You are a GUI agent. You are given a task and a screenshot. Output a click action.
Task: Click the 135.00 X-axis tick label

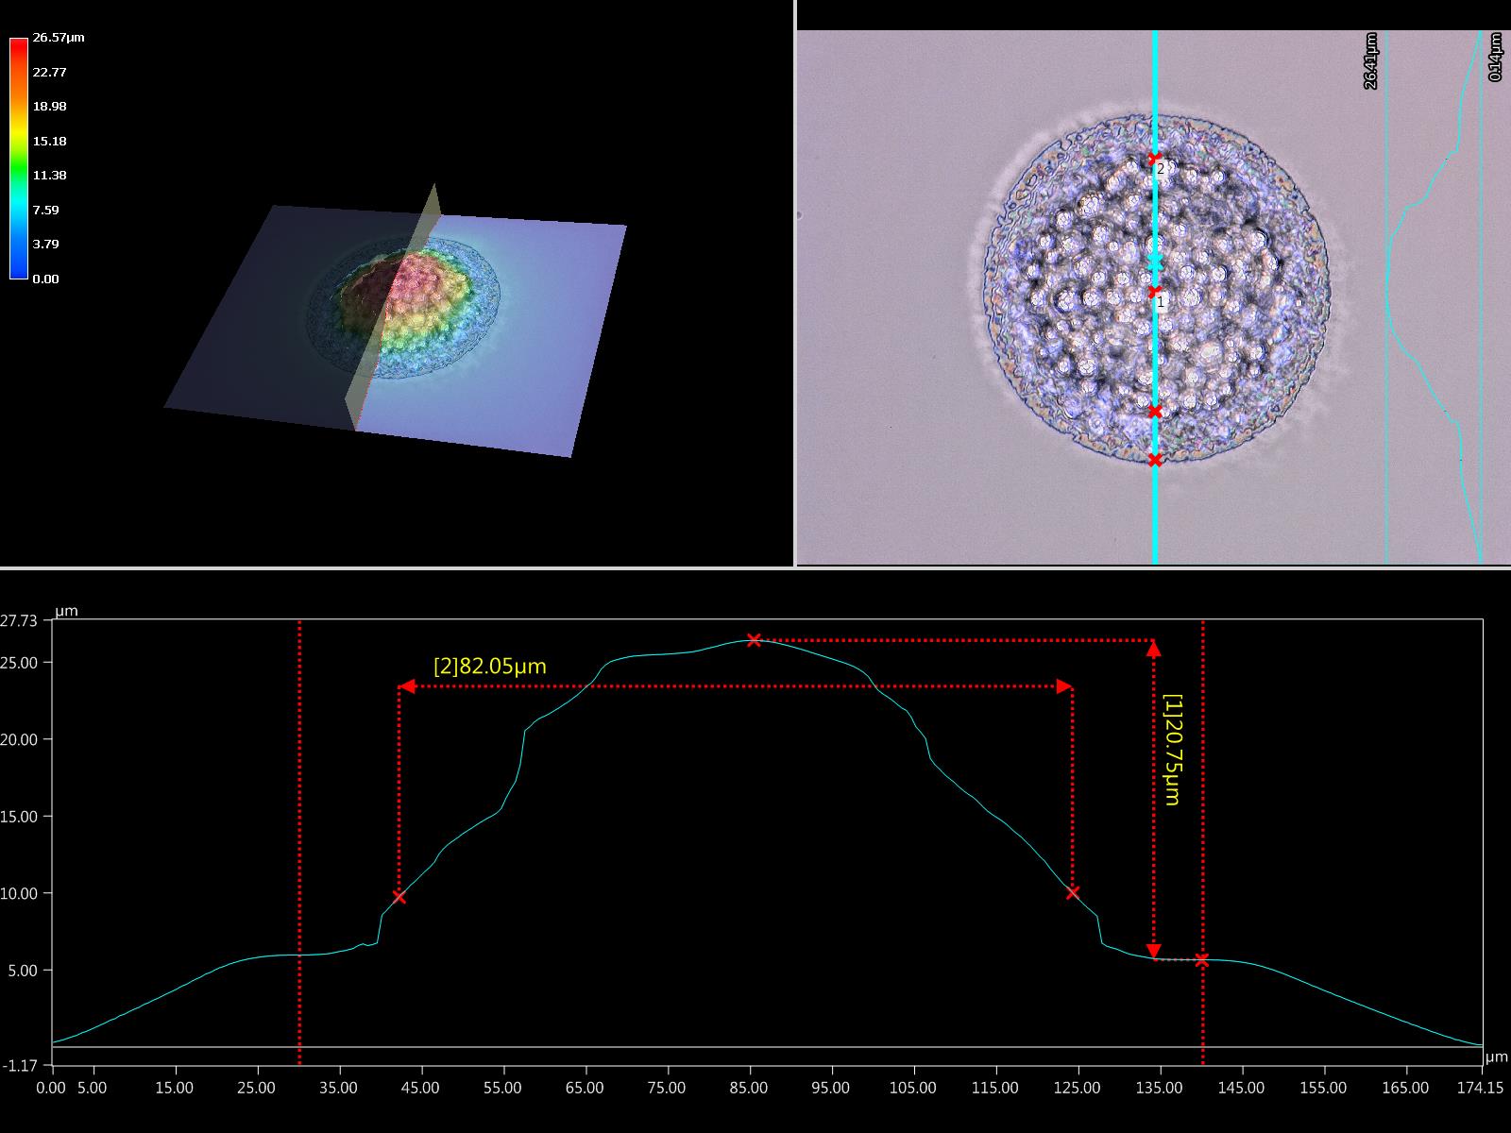coord(1159,1088)
